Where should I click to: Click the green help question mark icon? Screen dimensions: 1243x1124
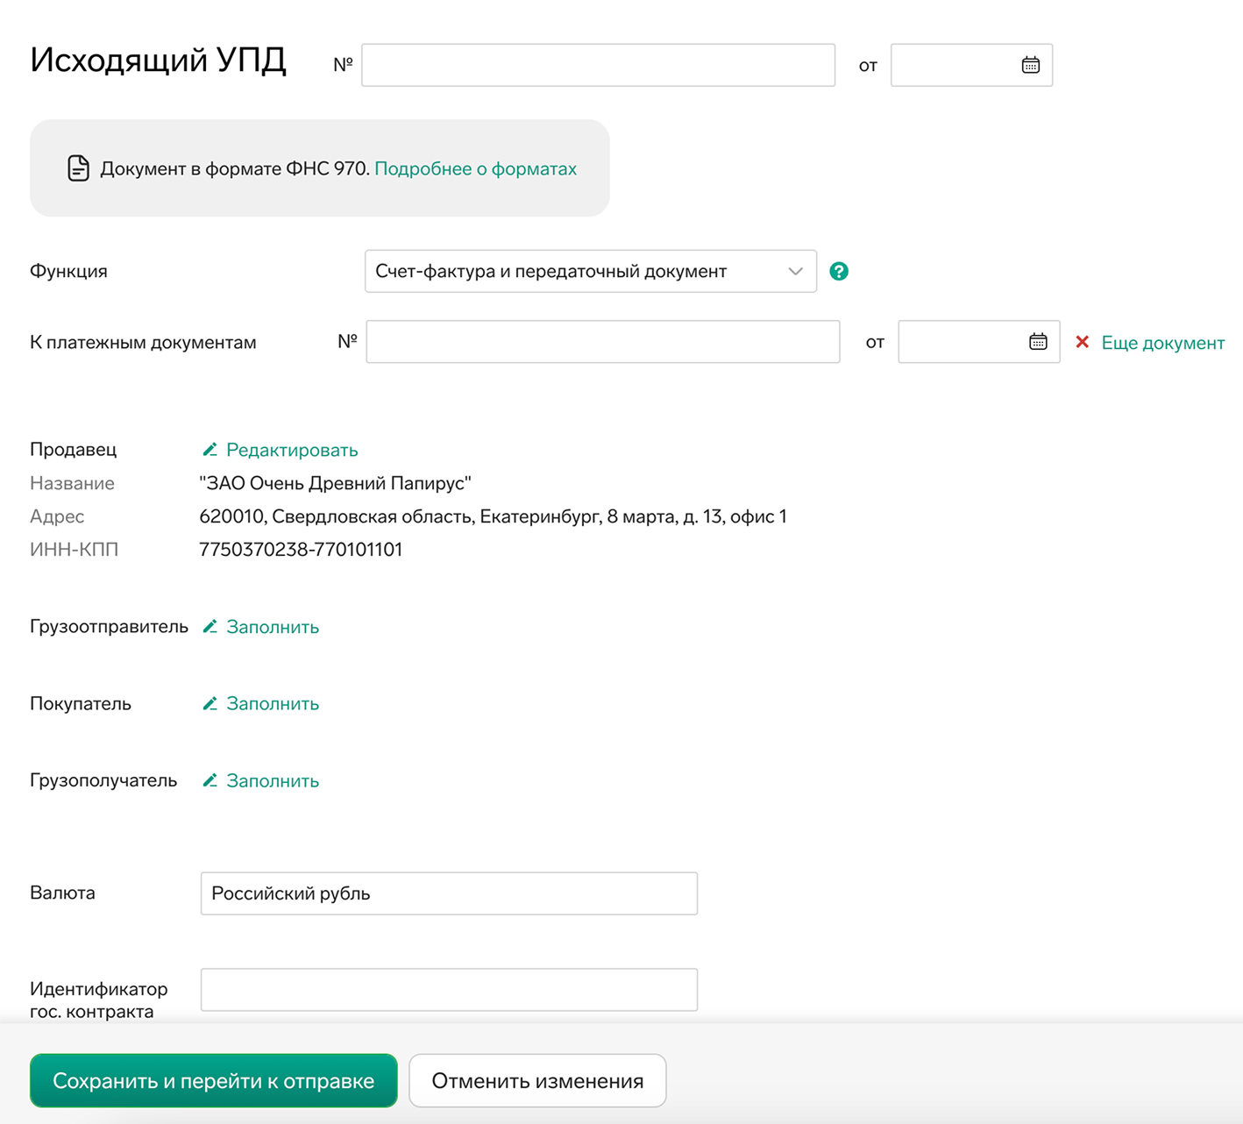click(x=839, y=272)
